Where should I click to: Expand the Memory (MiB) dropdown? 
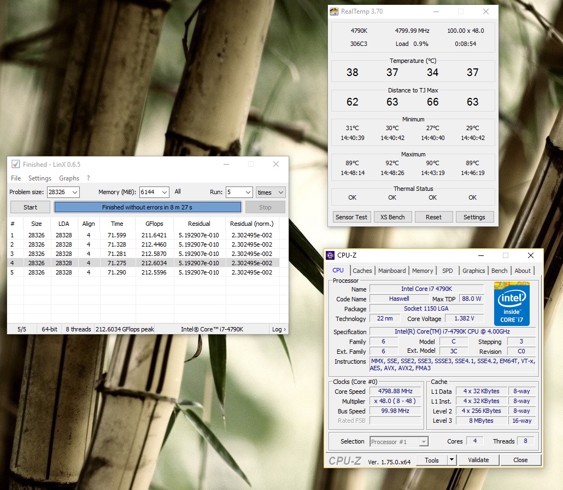[165, 192]
